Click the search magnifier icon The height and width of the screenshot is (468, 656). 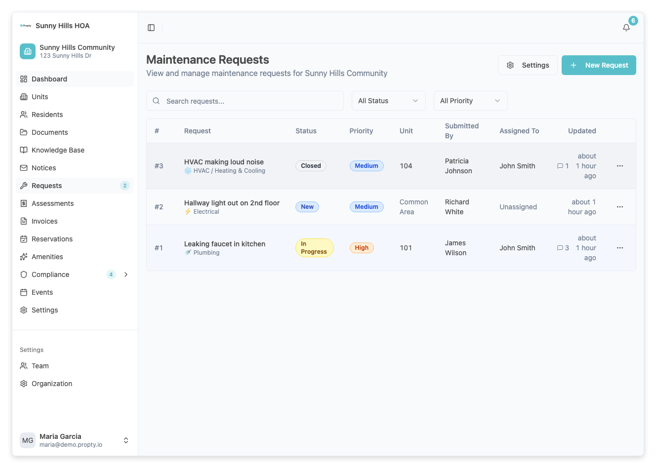coord(156,101)
